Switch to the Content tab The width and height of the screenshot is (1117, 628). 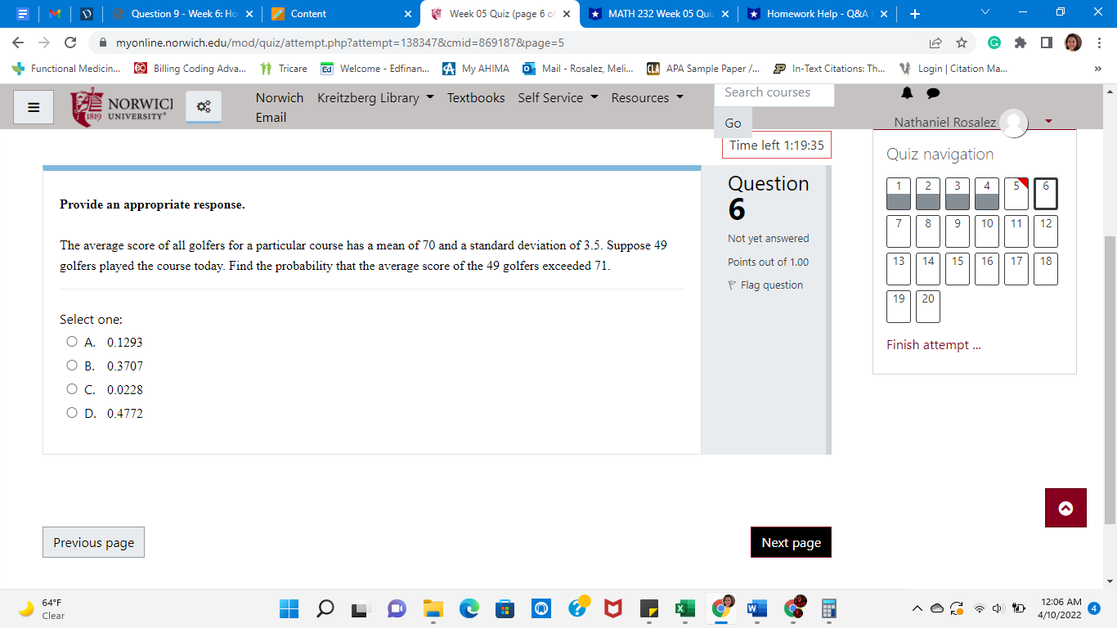341,14
